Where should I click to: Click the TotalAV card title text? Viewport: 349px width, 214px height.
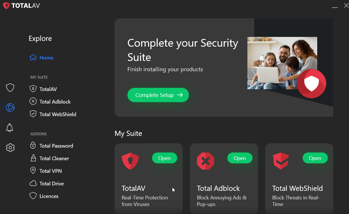coord(133,188)
